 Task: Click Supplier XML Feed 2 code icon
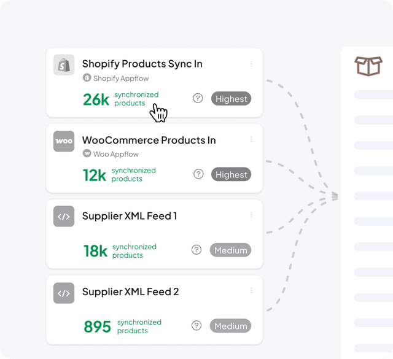click(64, 293)
